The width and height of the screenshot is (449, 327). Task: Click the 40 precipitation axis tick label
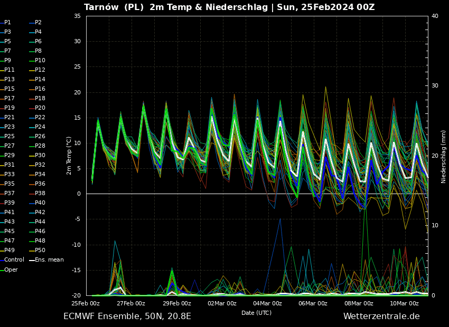point(435,16)
